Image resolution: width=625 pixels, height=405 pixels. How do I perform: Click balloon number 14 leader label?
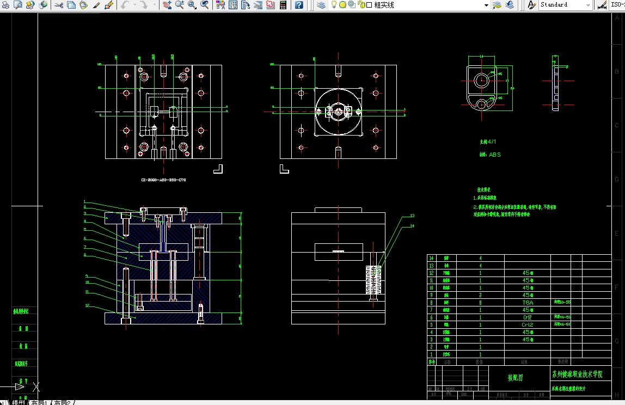(412, 226)
